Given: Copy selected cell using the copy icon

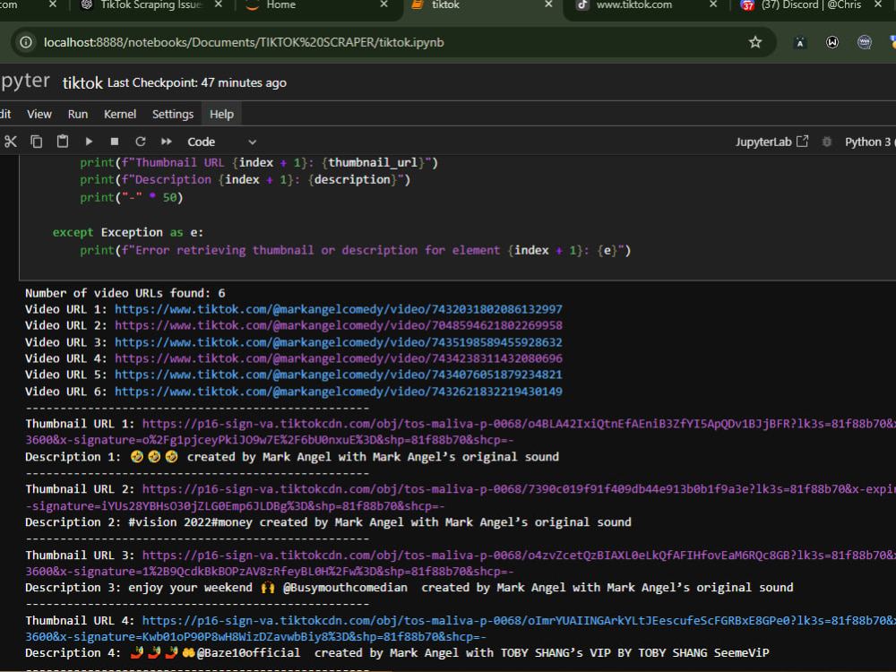Looking at the screenshot, I should [x=37, y=142].
